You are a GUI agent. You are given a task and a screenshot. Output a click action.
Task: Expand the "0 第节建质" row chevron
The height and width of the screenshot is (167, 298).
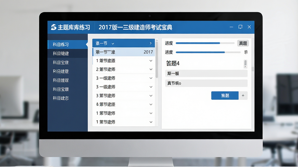151,104
